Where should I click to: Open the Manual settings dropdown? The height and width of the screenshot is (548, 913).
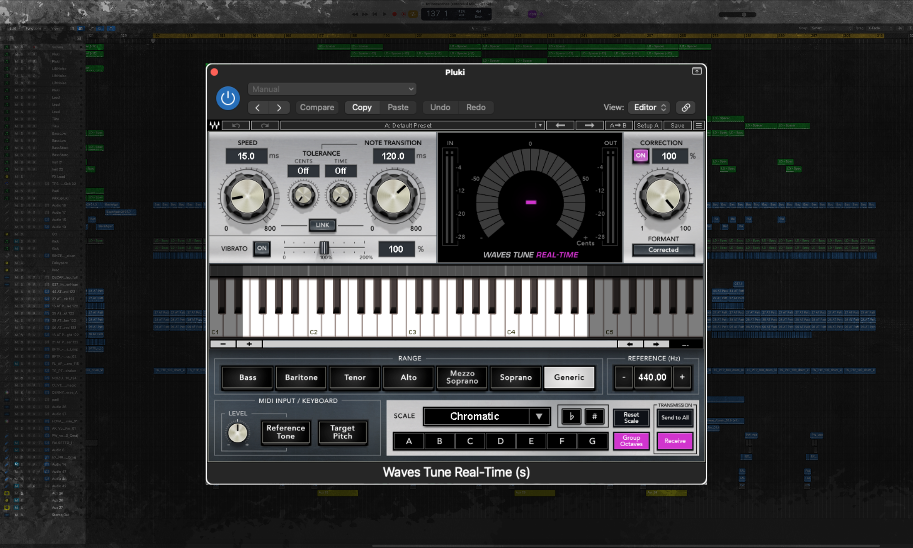(332, 89)
